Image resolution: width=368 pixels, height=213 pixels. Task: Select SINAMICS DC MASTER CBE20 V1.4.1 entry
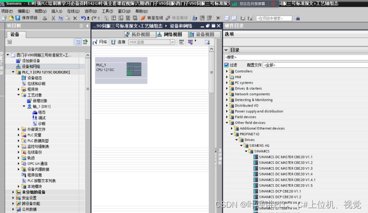(285, 179)
